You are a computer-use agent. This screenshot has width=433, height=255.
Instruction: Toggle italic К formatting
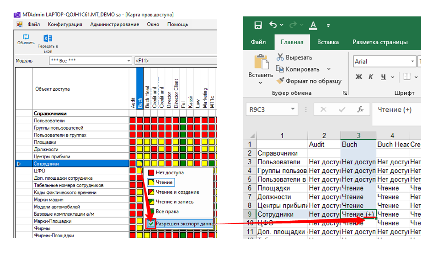pos(371,77)
